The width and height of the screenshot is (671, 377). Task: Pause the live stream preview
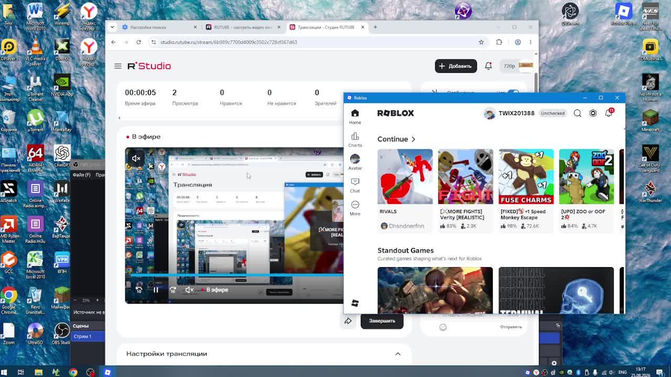click(156, 290)
